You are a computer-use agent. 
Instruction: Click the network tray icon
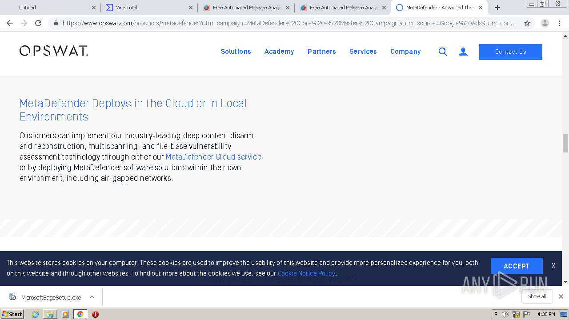(516, 314)
